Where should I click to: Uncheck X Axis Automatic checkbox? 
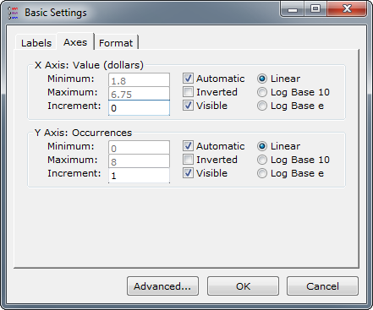(188, 79)
